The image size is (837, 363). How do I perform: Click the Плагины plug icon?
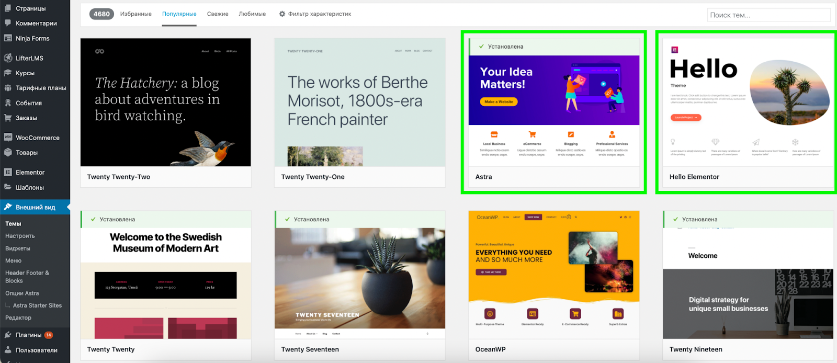pos(8,335)
